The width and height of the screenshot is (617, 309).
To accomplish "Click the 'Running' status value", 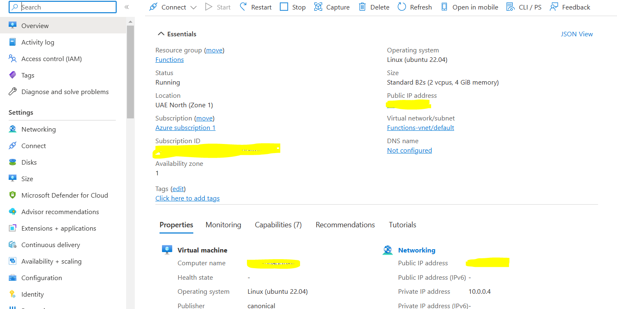I will 168,82.
